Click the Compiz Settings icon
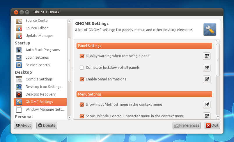Image resolution: width=234 pixels, height=142 pixels. [x=19, y=79]
